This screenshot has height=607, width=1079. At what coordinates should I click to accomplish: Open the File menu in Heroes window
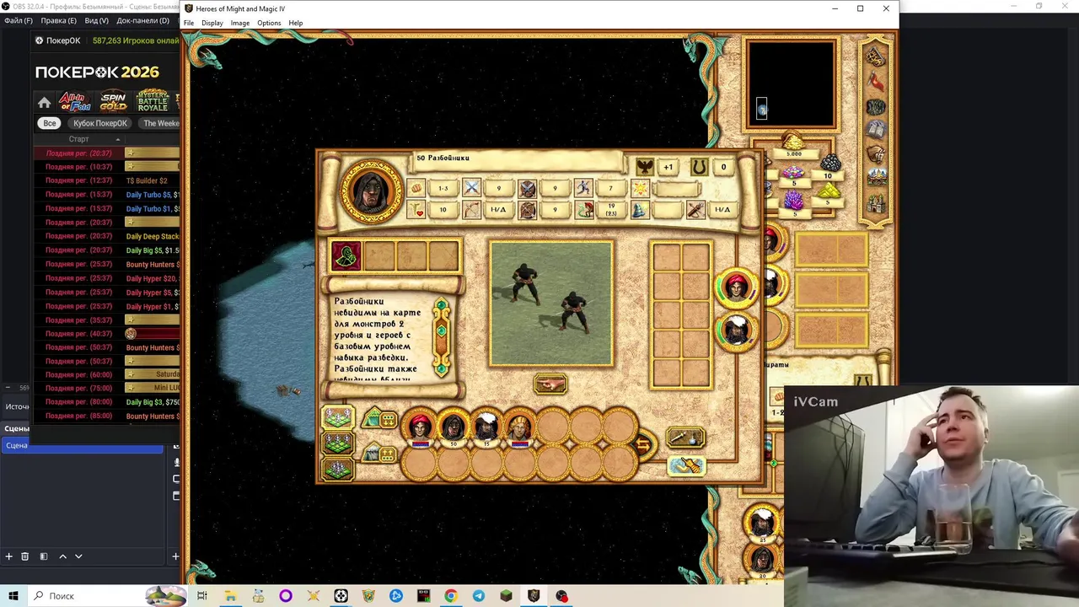[x=189, y=23]
